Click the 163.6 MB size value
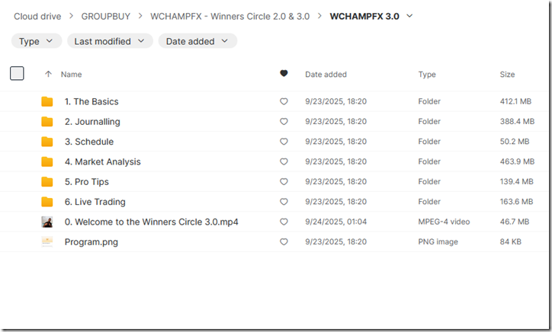The width and height of the screenshot is (552, 332). click(516, 202)
